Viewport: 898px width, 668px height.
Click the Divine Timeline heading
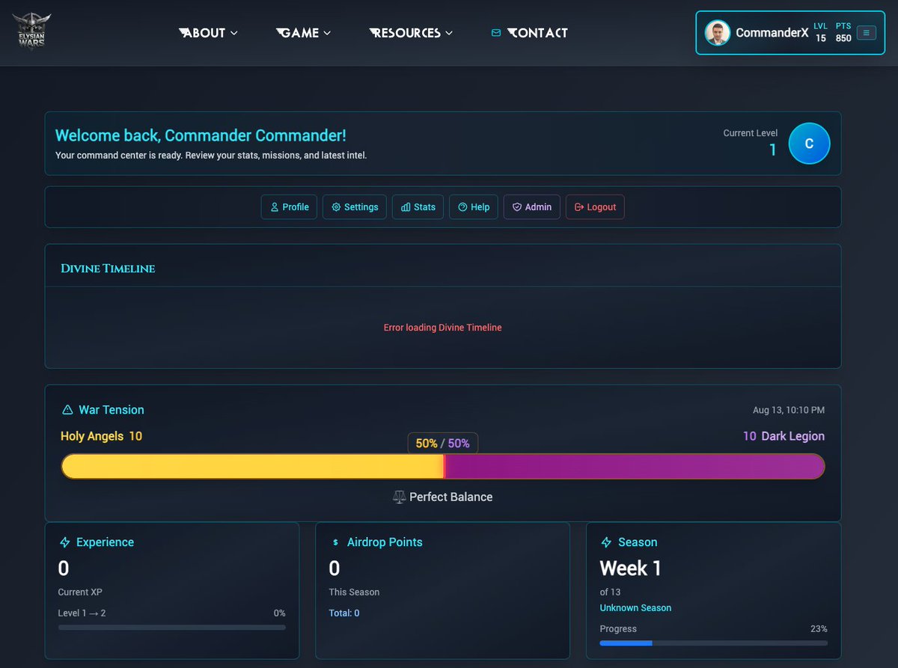[x=108, y=269]
